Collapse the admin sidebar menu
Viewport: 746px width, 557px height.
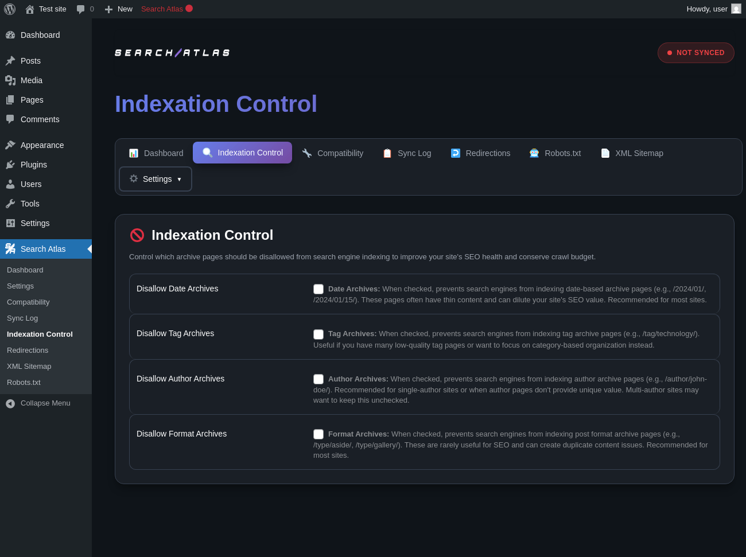38,403
